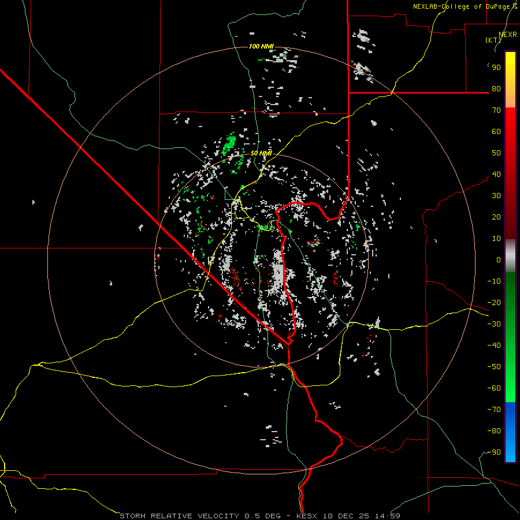This screenshot has width=520, height=520.
Task: Pick the gray zero segment of color bar
Action: tap(510, 256)
